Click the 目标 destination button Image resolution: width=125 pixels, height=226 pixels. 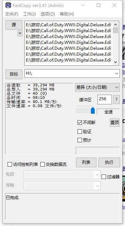(14, 74)
